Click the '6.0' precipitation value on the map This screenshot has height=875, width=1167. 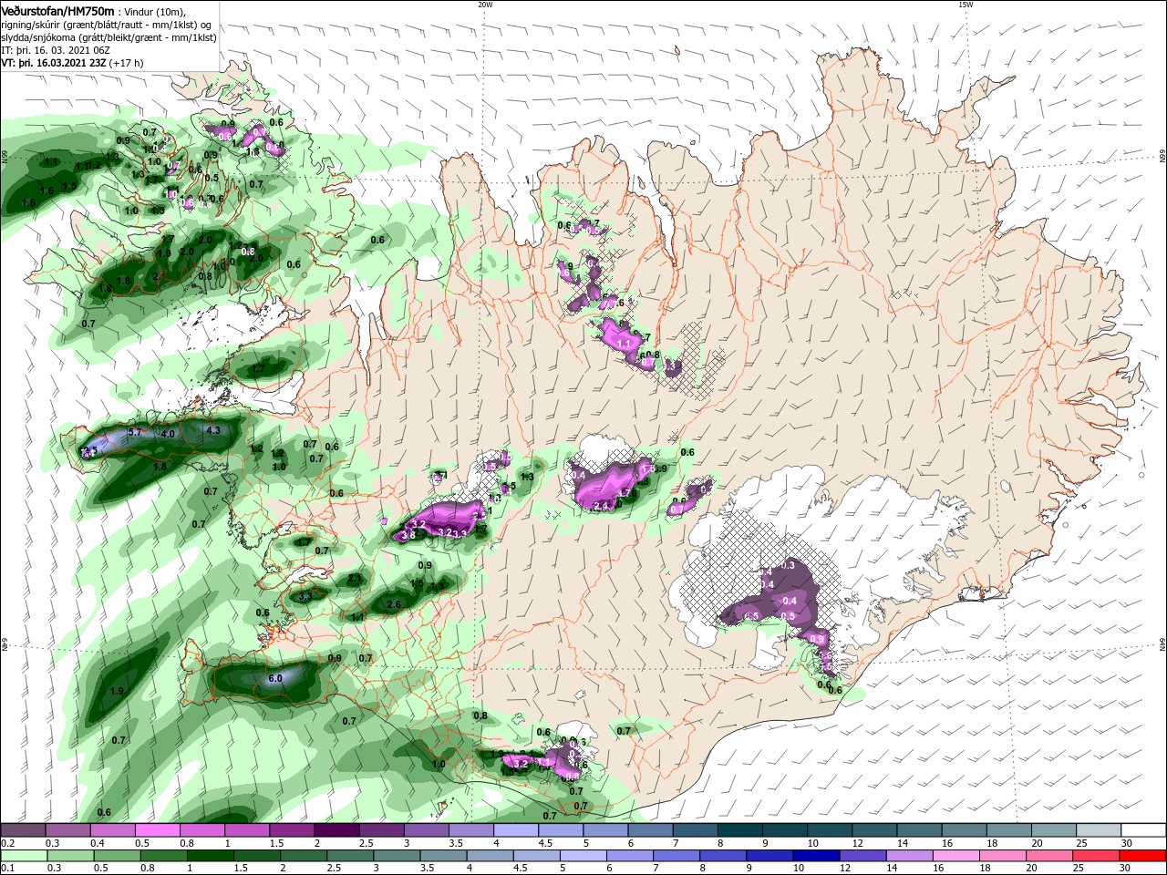tap(275, 678)
